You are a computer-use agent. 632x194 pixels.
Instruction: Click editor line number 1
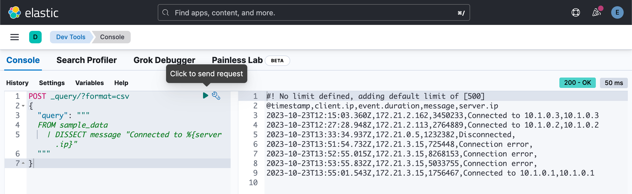[x=17, y=96]
